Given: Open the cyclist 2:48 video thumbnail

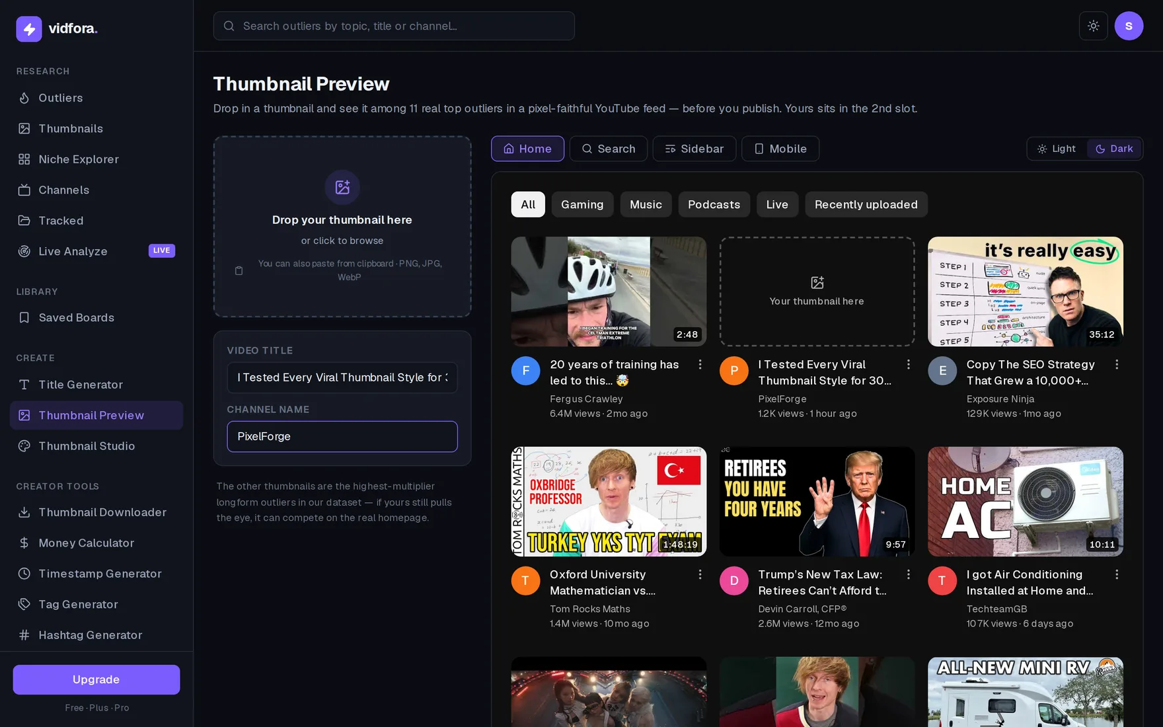Looking at the screenshot, I should pos(609,291).
